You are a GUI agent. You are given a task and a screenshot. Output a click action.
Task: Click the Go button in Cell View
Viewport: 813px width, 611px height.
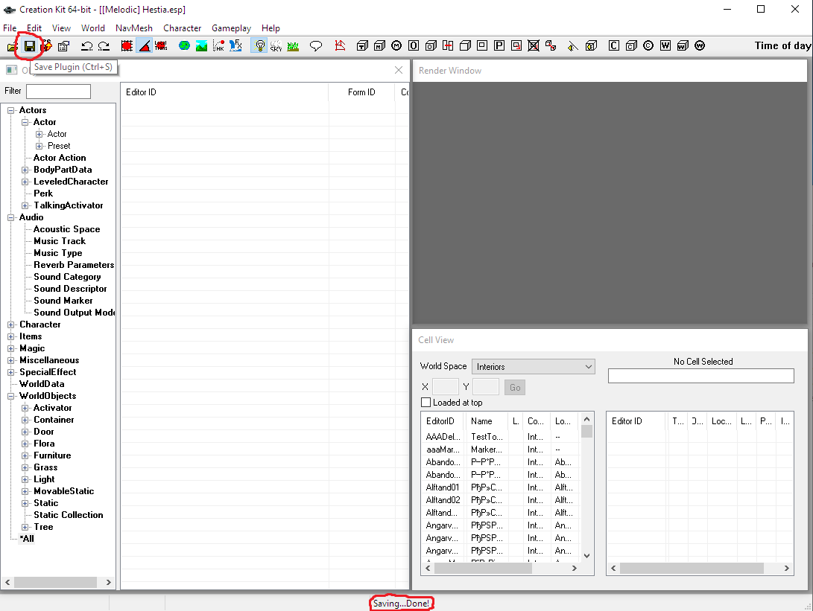[x=515, y=387]
